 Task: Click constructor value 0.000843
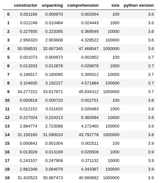click(x=28, y=143)
